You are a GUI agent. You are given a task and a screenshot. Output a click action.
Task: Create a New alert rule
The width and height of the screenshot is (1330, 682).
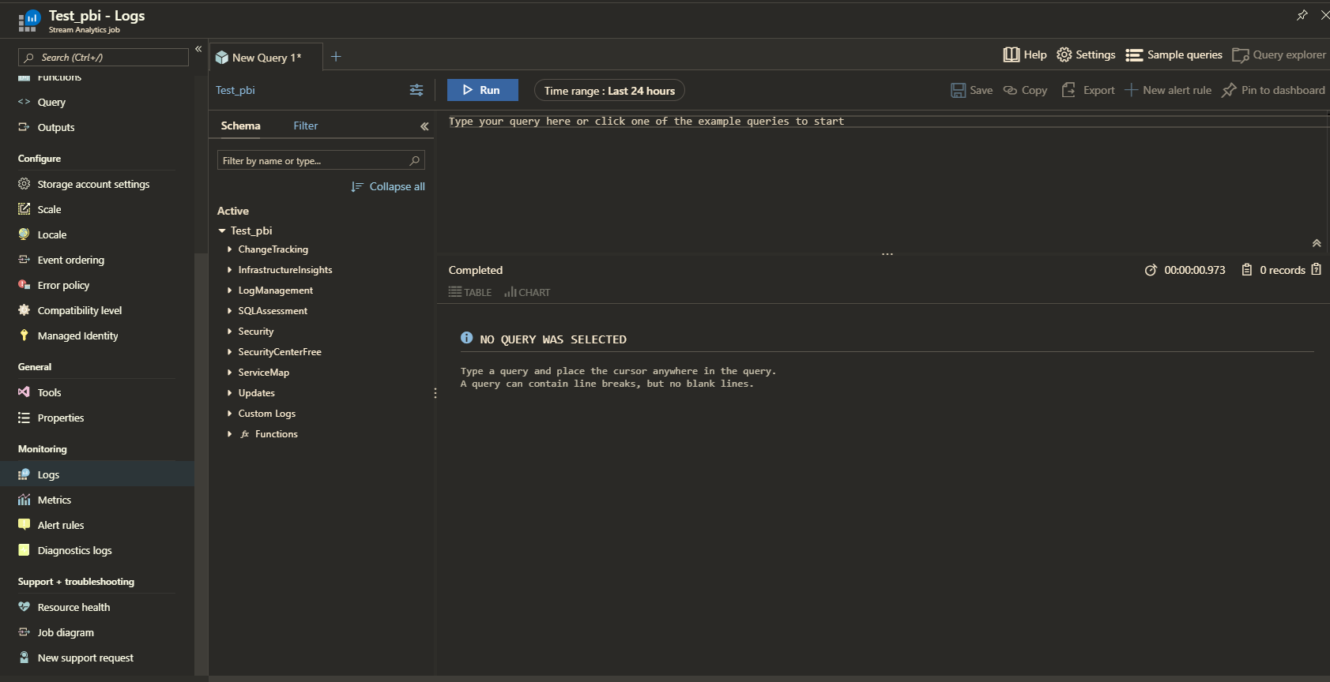click(1168, 90)
